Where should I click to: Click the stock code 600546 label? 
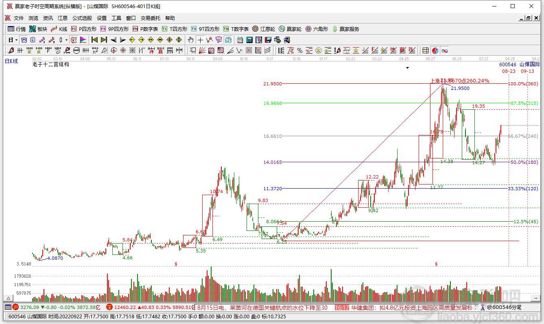(508, 65)
